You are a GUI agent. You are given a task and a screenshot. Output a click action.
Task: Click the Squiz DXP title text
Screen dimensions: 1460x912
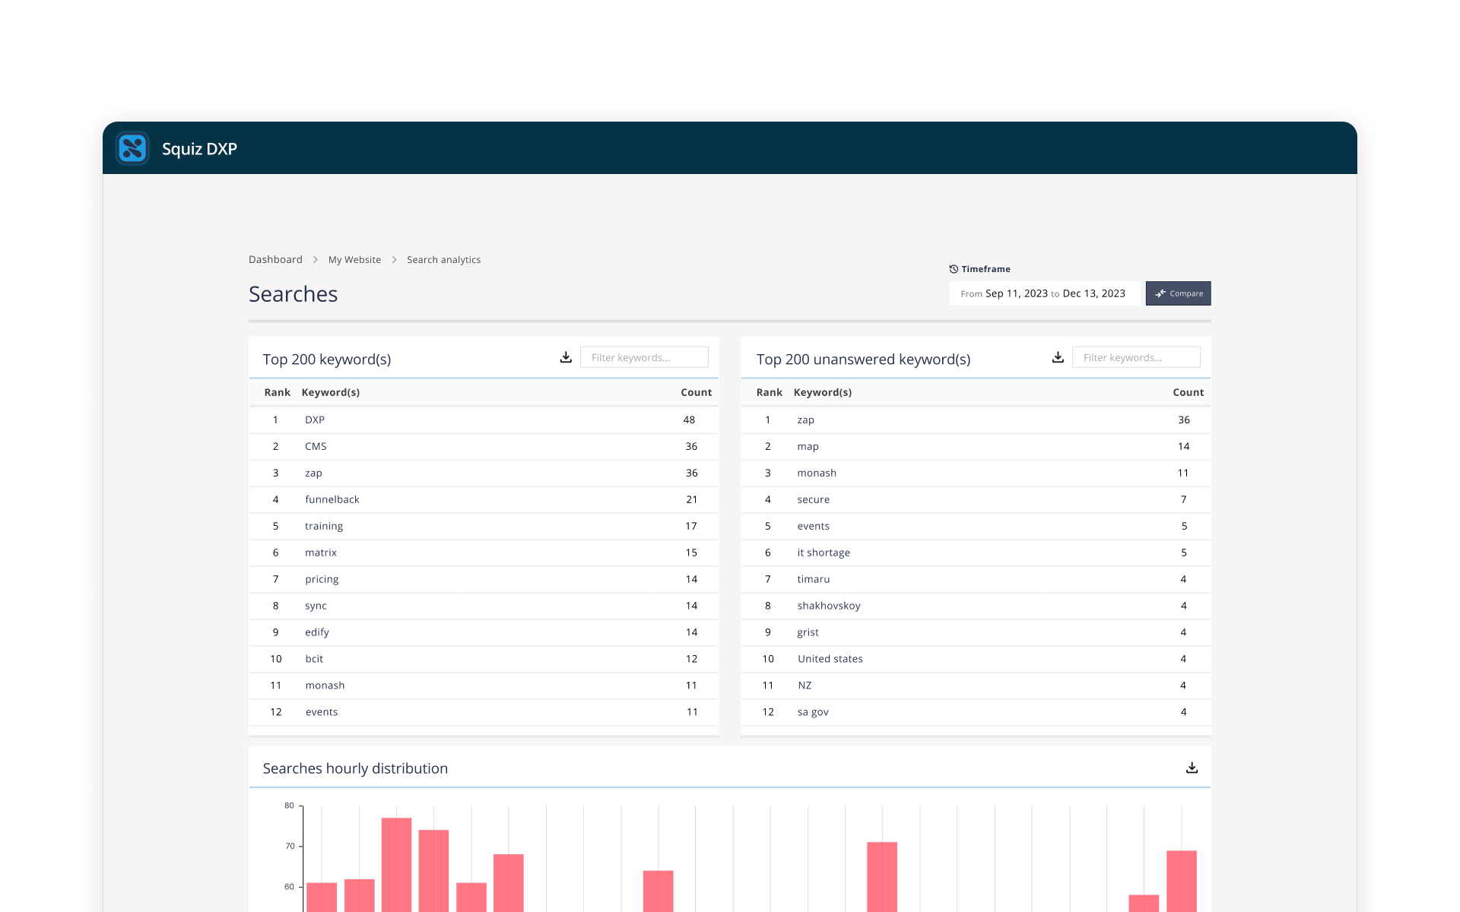click(199, 149)
